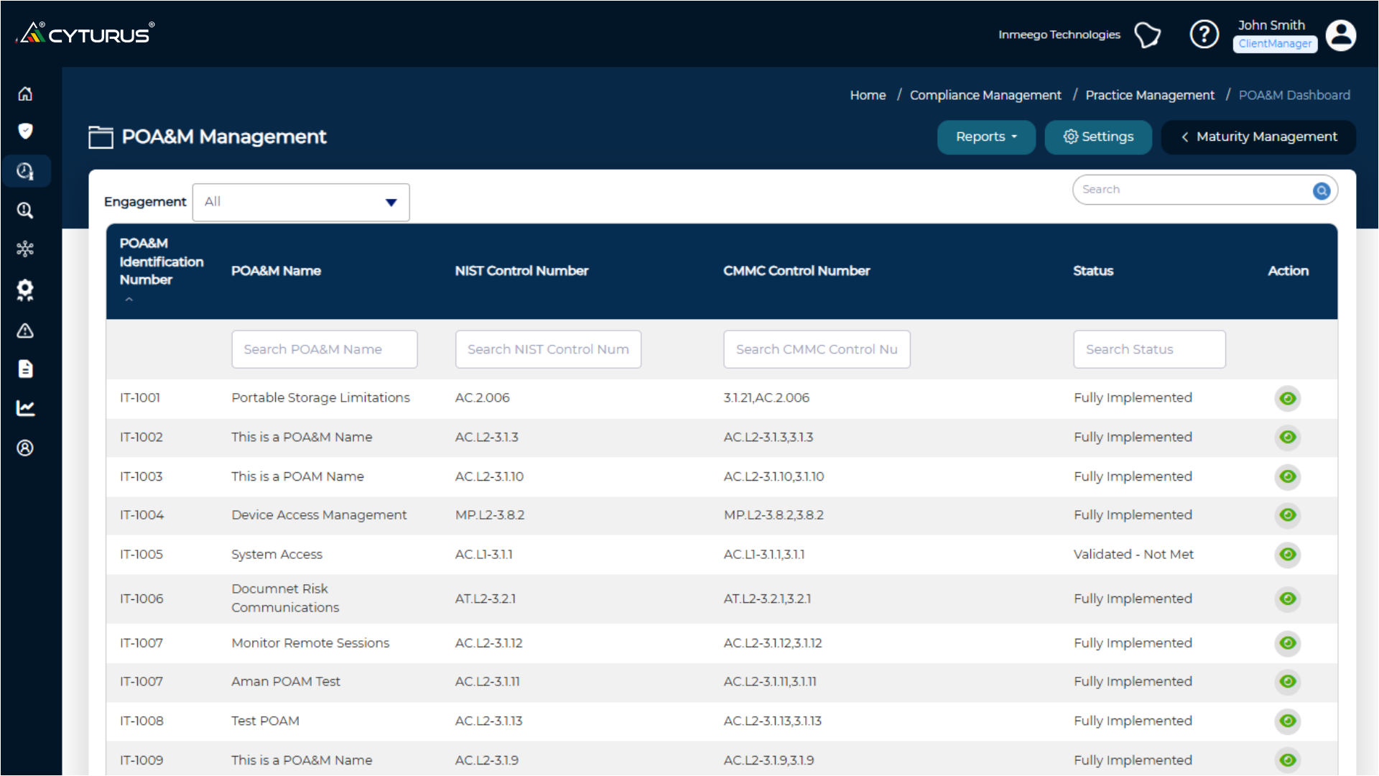Click the warning triangle icon in sidebar

(x=25, y=331)
